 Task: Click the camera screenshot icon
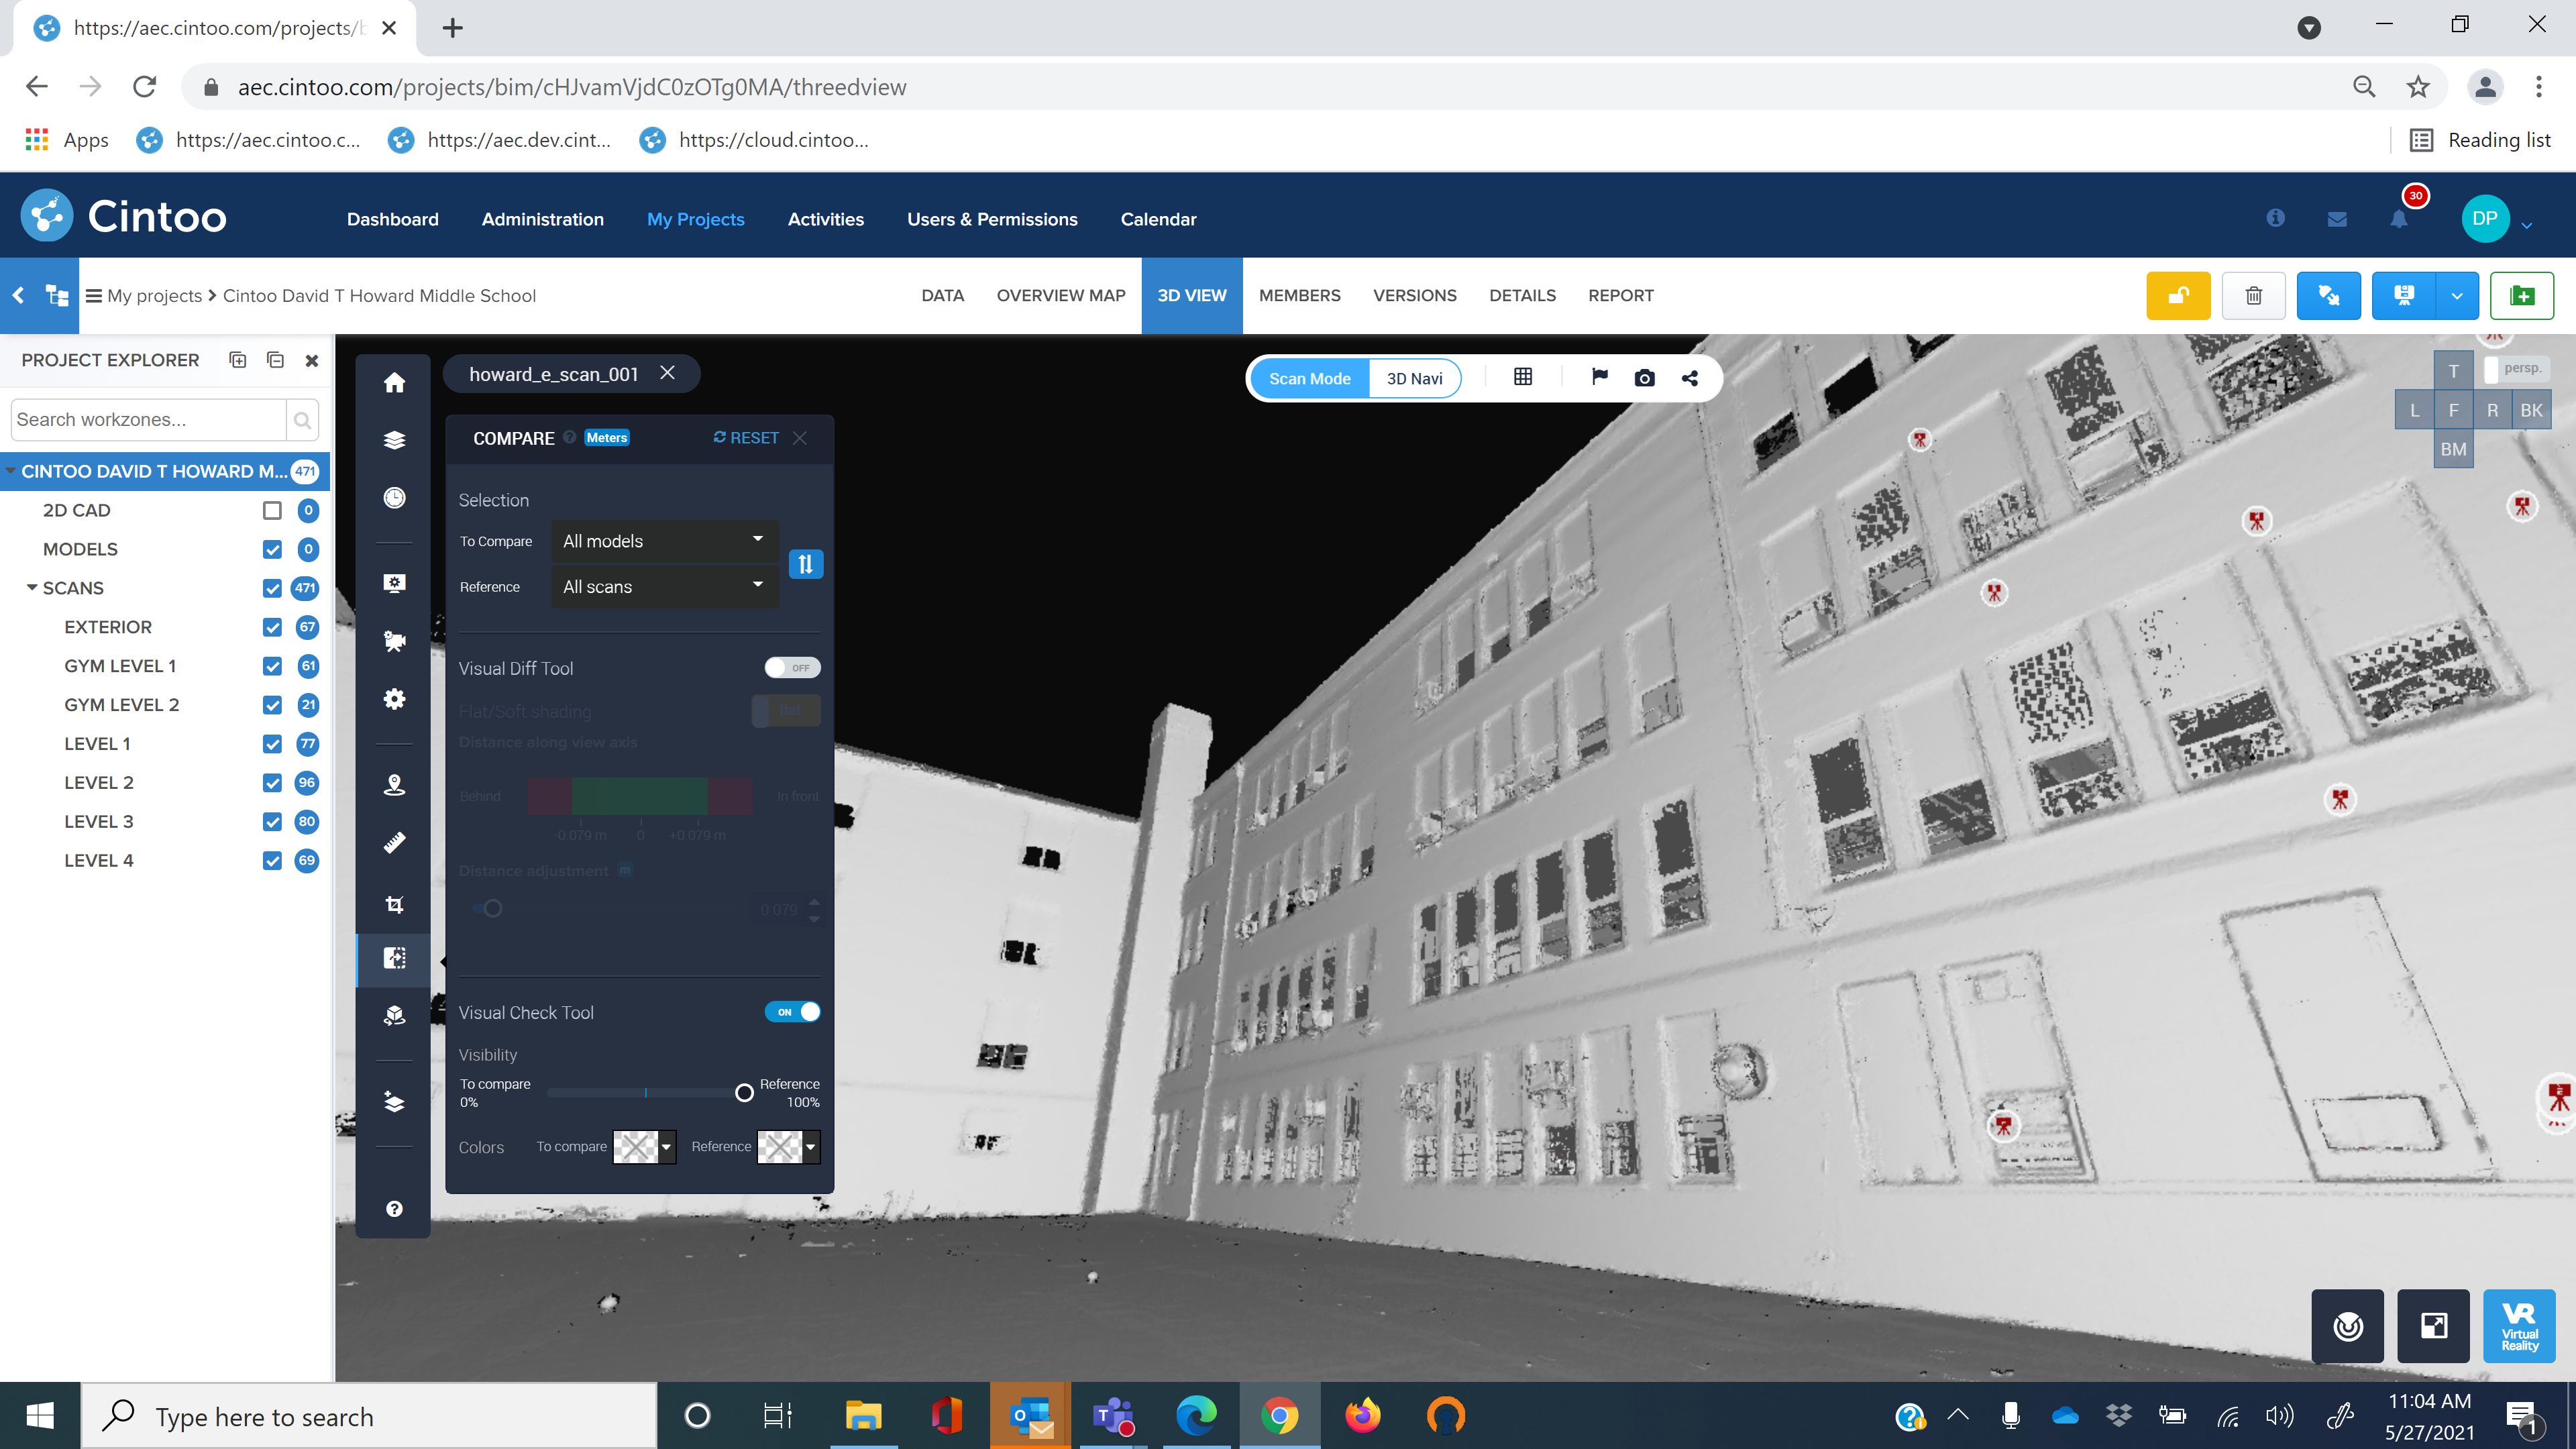click(x=1644, y=378)
